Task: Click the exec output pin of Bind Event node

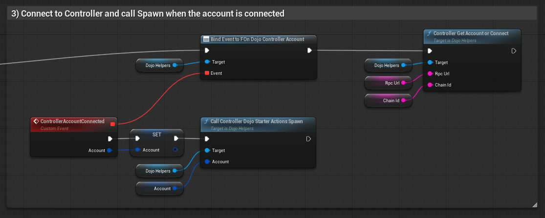Action: (x=310, y=50)
